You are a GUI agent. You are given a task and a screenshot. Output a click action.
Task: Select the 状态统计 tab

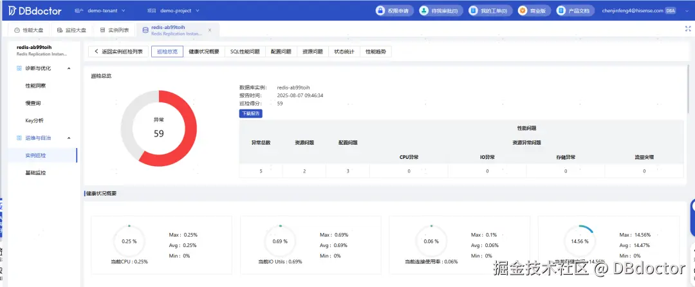click(x=344, y=51)
